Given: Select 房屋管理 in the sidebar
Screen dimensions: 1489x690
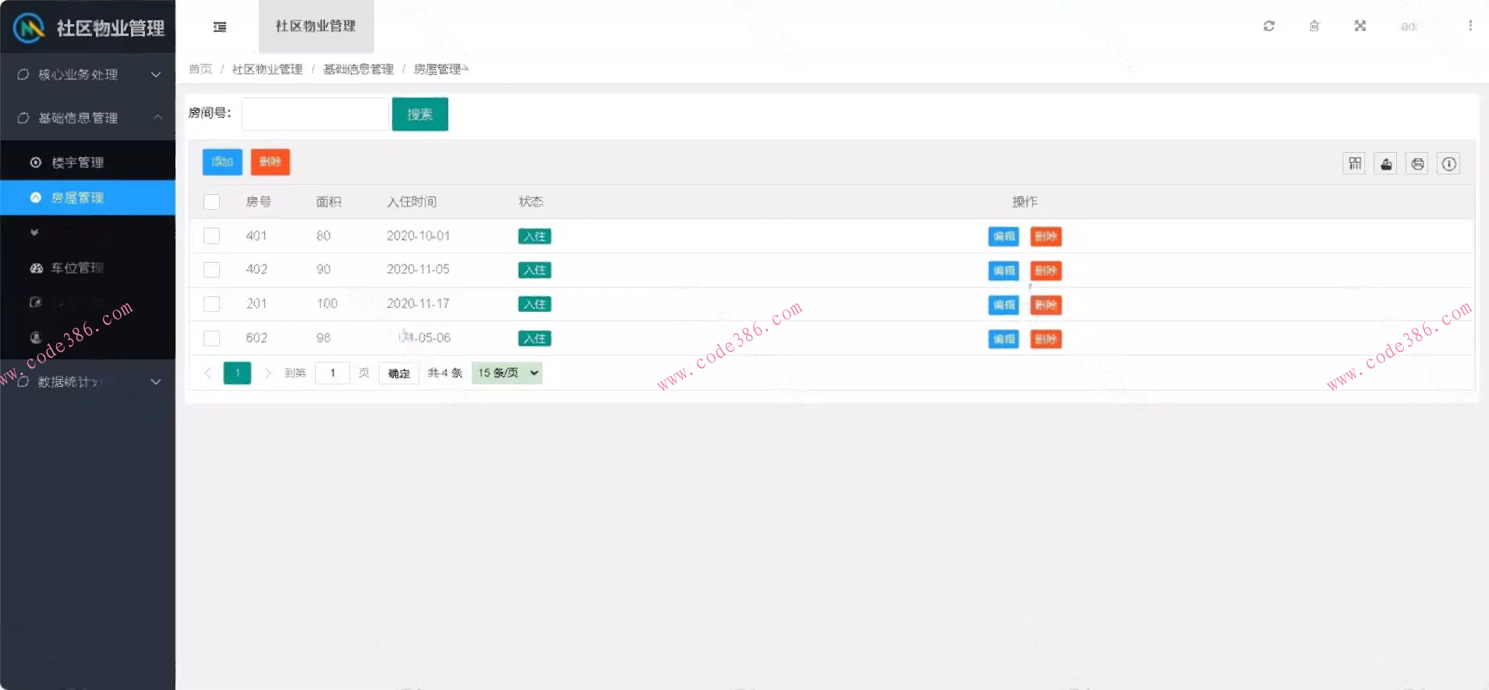Looking at the screenshot, I should [88, 197].
